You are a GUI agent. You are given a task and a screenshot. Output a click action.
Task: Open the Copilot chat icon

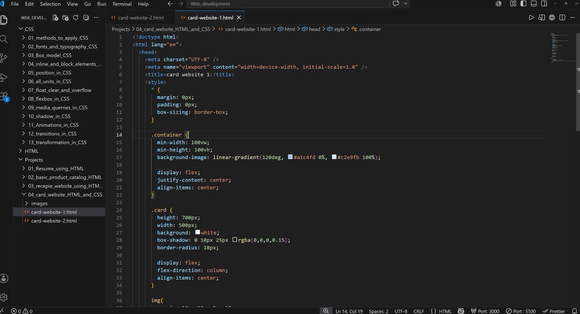[396, 4]
